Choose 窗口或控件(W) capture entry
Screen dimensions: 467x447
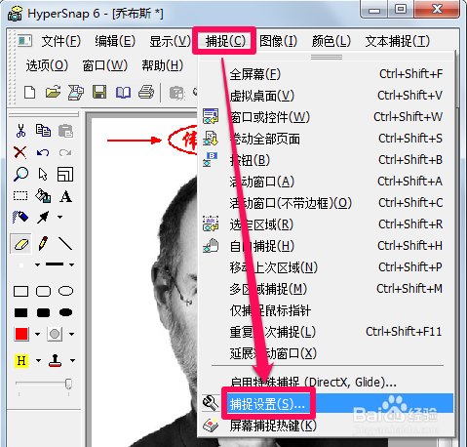(x=327, y=117)
